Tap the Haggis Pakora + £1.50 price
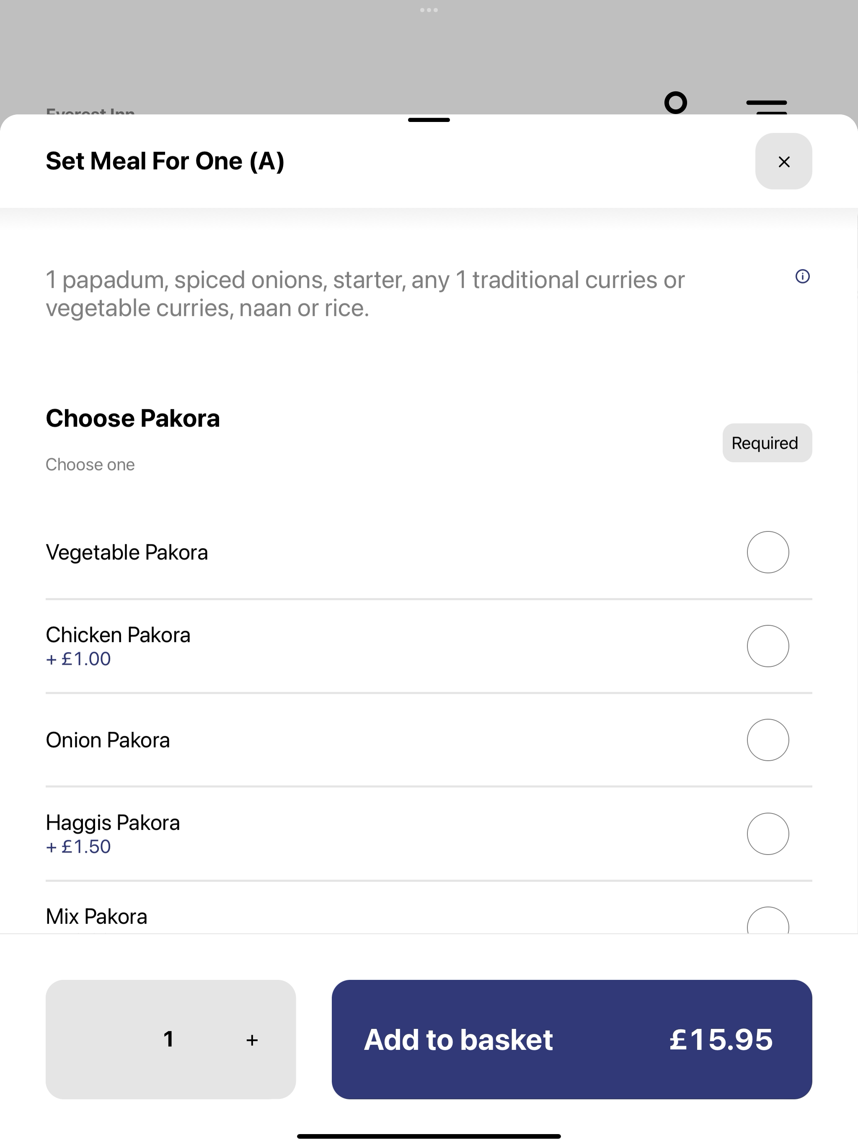Viewport: 858px width, 1145px height. click(x=78, y=847)
